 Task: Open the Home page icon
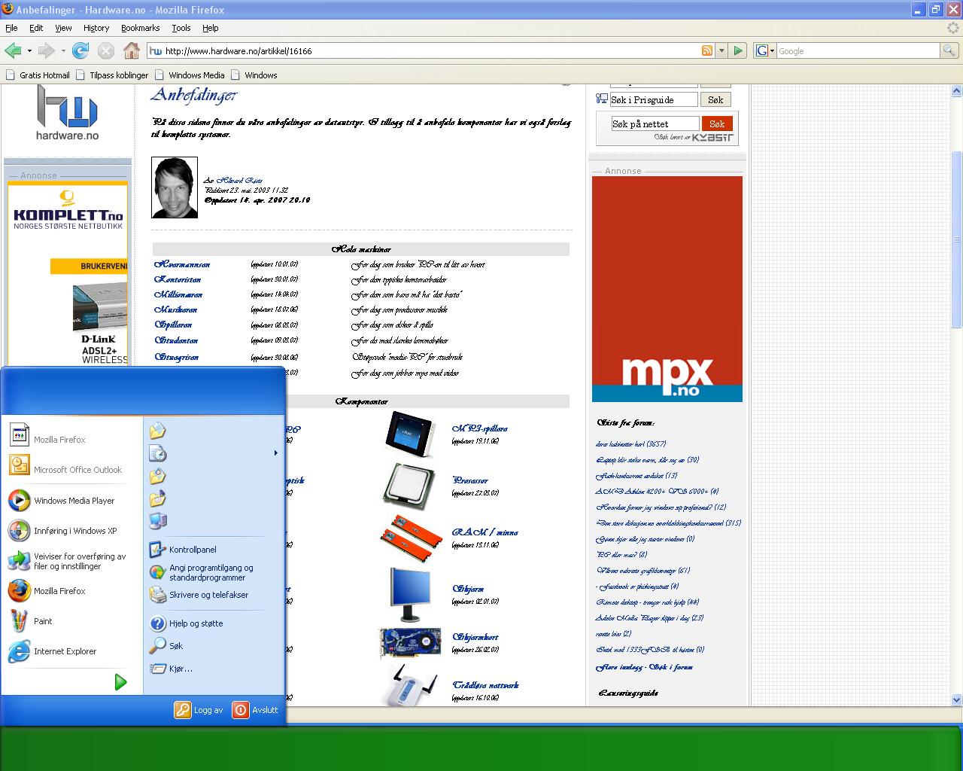click(x=132, y=50)
